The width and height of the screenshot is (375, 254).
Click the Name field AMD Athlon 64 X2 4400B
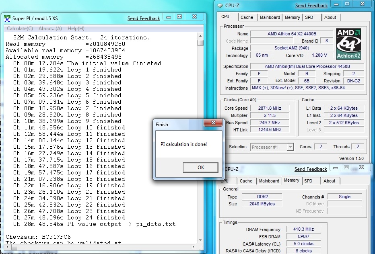coord(292,34)
